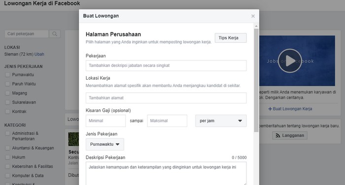Click the Tips Kerja button

(x=231, y=38)
